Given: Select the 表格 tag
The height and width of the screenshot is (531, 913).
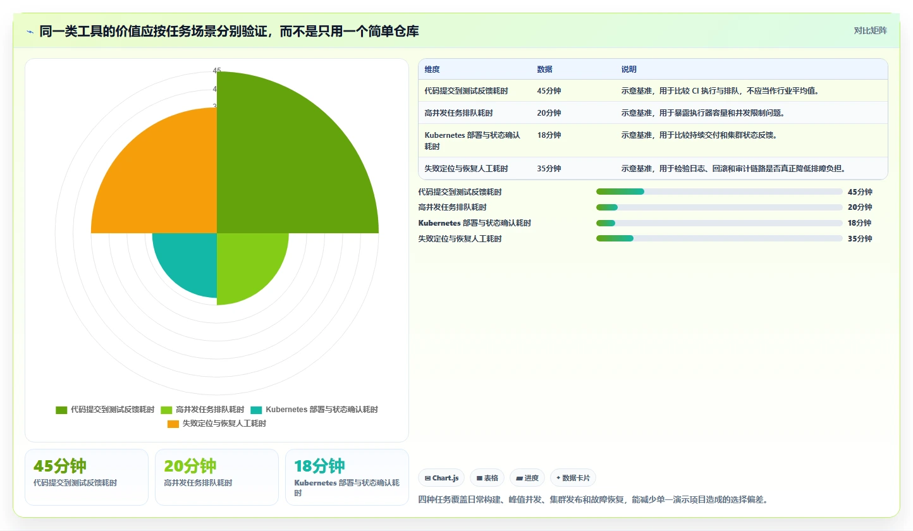Looking at the screenshot, I should [x=487, y=478].
